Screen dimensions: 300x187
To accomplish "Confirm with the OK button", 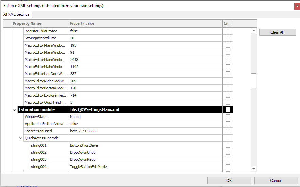I will tap(229, 180).
